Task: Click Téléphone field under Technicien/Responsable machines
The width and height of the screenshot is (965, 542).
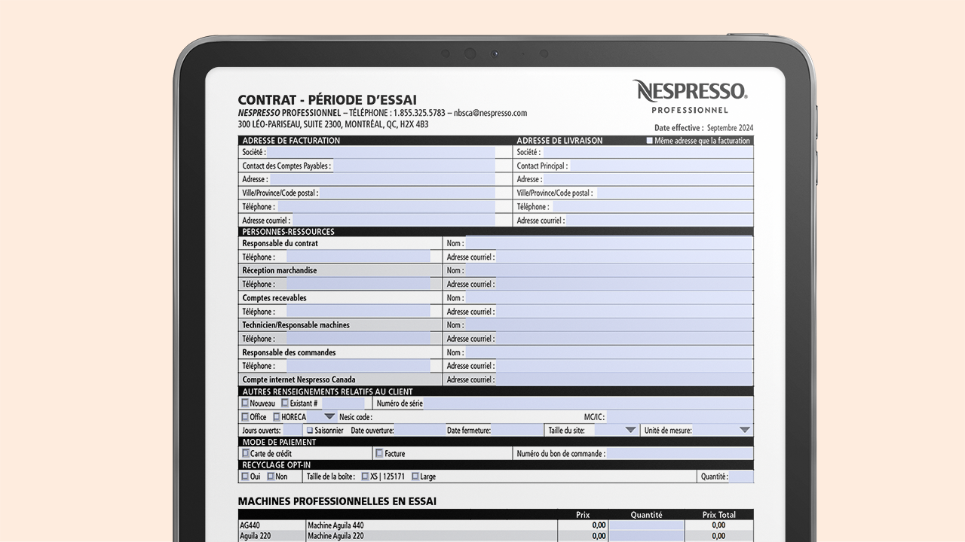Action: point(357,339)
